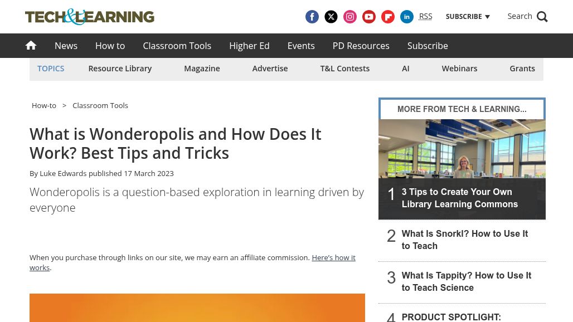Click the orange article hero image

pos(197,308)
